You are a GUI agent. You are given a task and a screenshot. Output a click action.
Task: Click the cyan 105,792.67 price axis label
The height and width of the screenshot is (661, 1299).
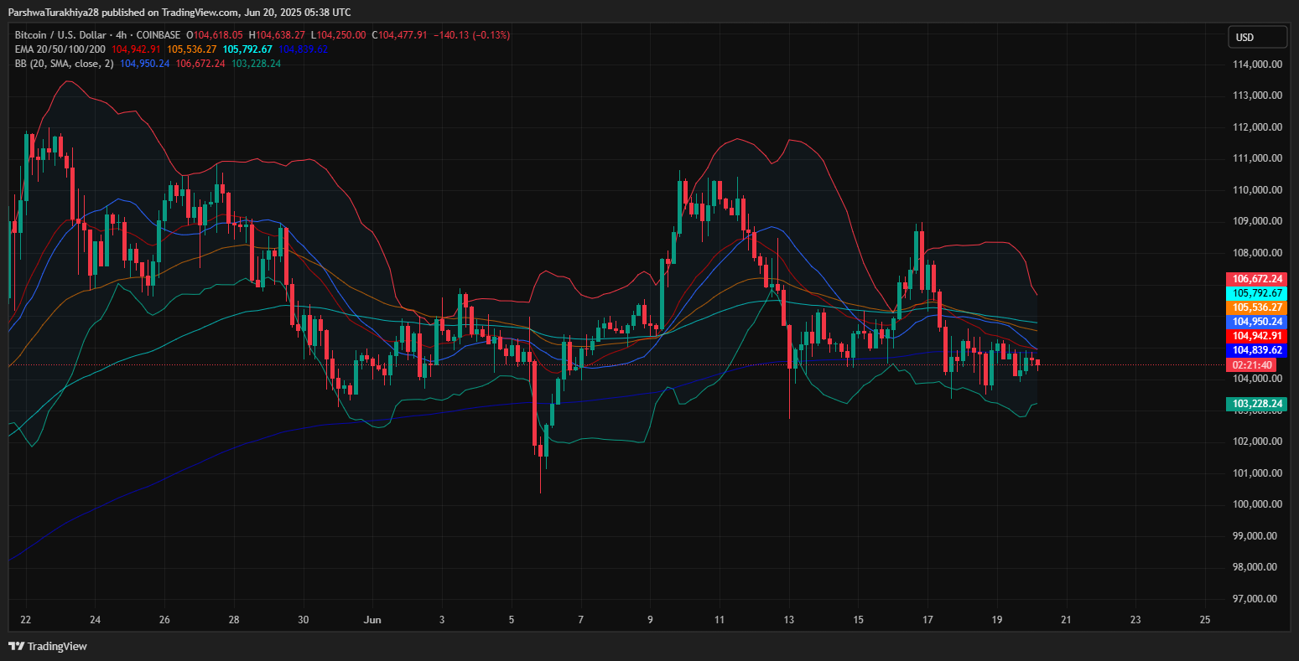point(1256,293)
